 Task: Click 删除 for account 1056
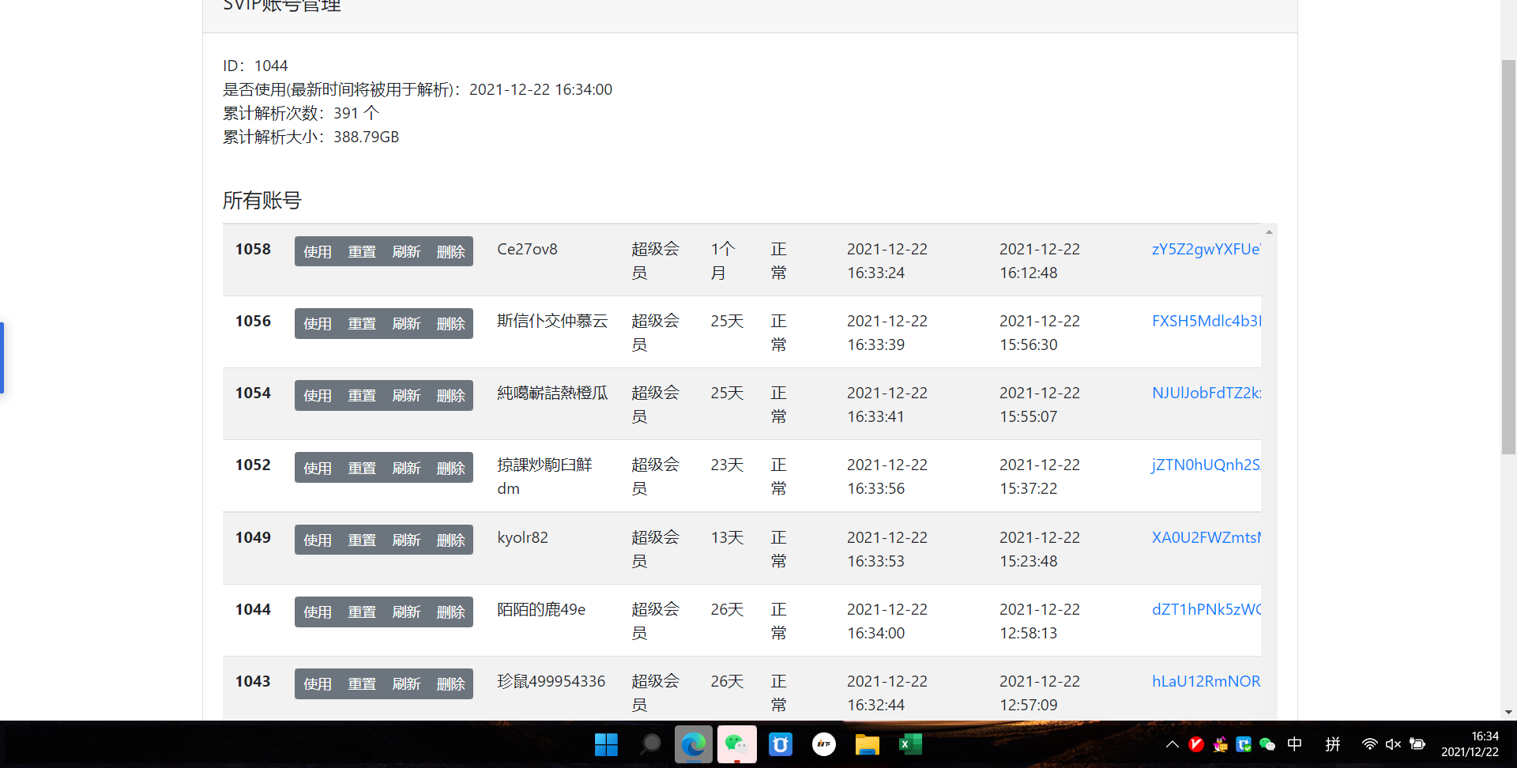tap(451, 323)
